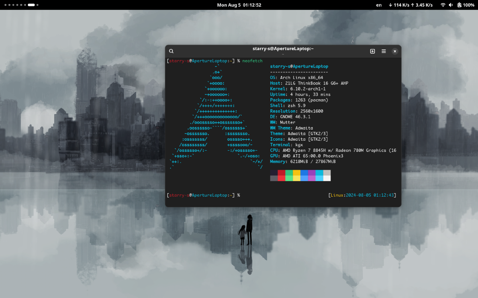Click the 'WM: Mutter' line
478x298 pixels.
pyautogui.click(x=282, y=122)
